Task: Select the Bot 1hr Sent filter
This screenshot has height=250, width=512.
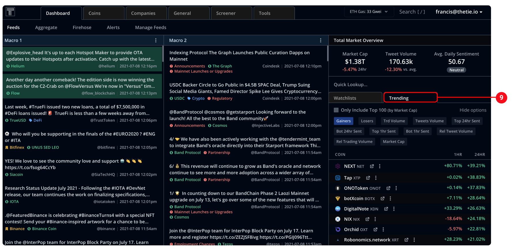Action: 417,131
